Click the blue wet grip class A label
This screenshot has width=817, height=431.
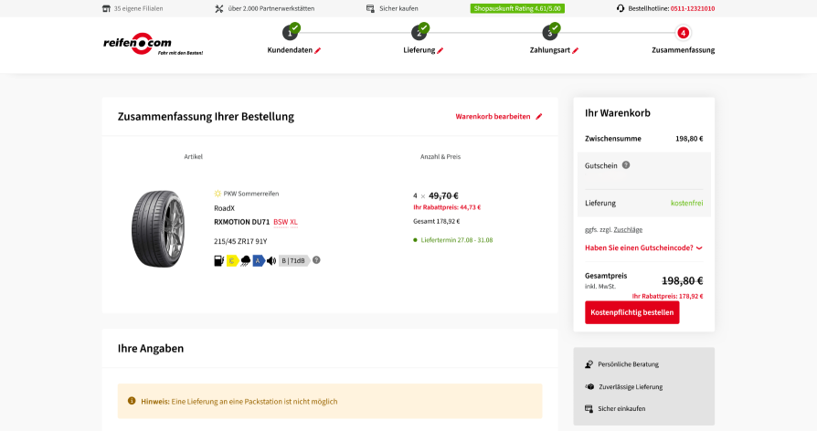259,261
